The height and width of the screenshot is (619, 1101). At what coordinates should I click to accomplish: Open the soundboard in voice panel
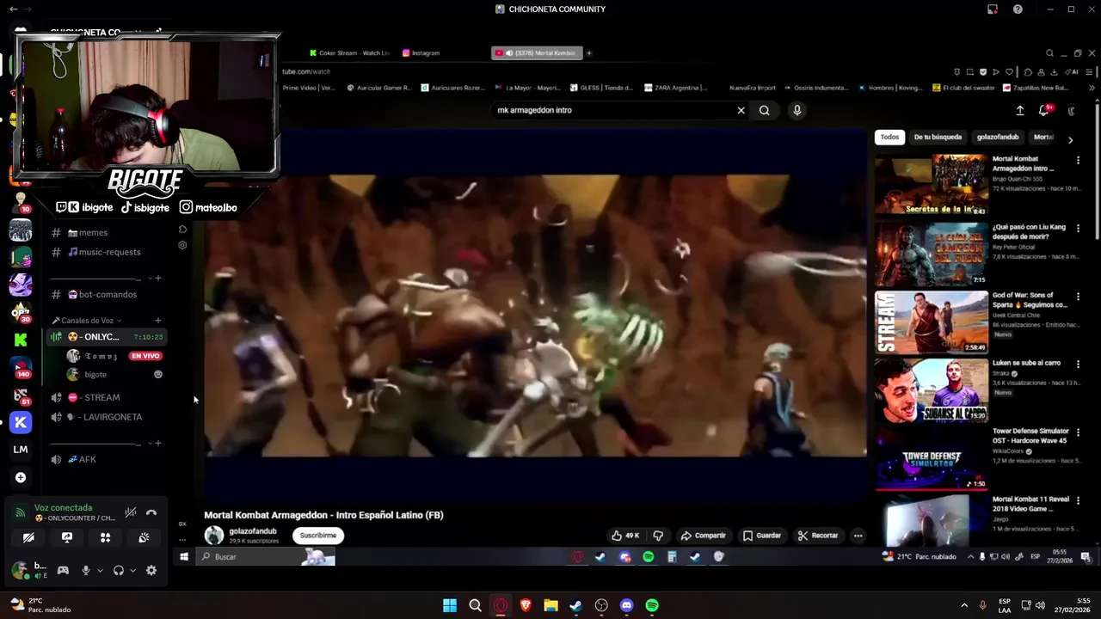coord(144,537)
